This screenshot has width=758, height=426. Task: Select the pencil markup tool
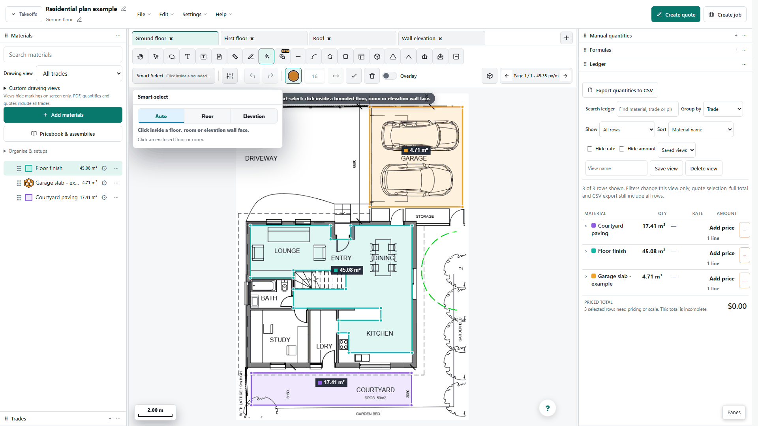[x=251, y=57]
